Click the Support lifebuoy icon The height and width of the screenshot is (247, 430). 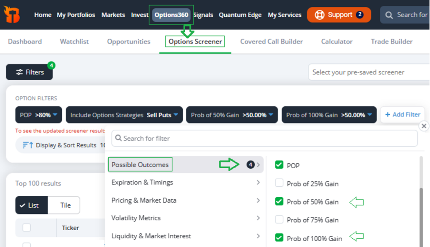tap(320, 15)
